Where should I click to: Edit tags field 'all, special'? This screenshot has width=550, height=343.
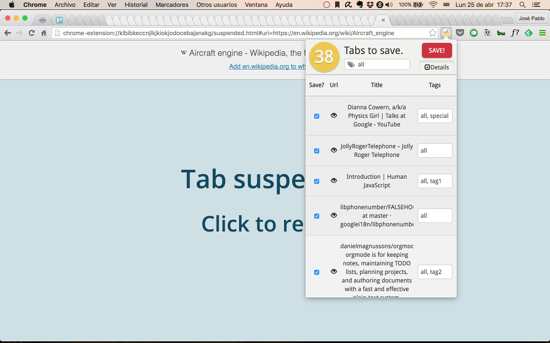[435, 116]
